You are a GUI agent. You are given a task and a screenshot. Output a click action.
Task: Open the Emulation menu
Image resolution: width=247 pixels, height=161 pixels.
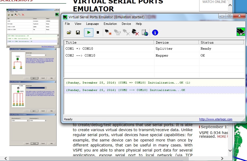(110, 24)
